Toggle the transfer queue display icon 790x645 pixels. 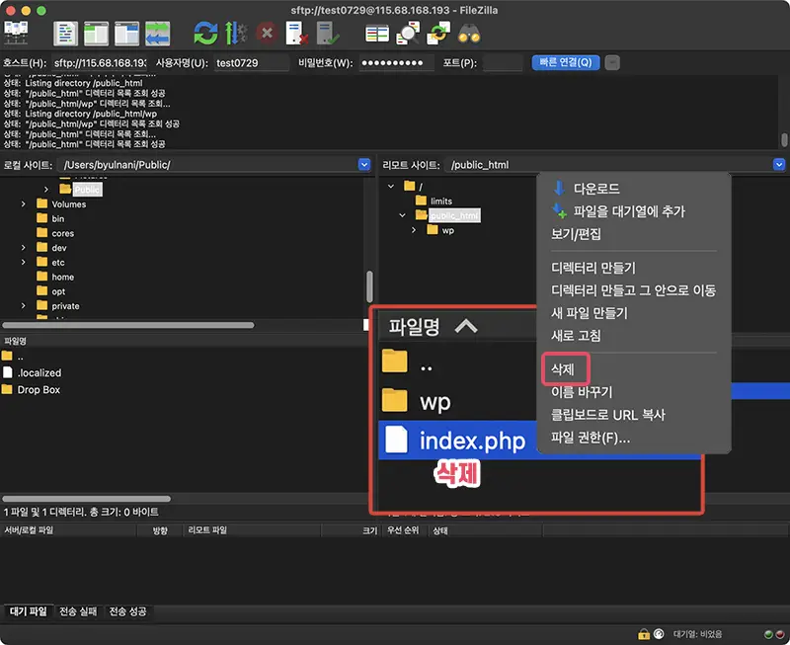point(158,34)
